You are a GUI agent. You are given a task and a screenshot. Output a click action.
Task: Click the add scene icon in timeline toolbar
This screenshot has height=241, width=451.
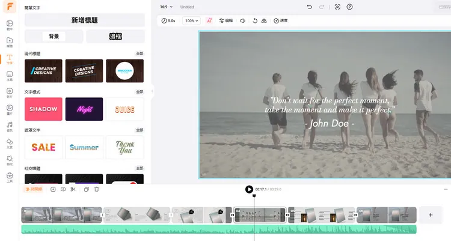(x=53, y=189)
